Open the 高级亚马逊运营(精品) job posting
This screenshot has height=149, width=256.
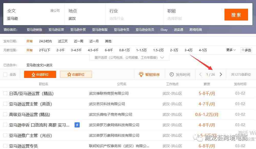pyautogui.click(x=29, y=114)
